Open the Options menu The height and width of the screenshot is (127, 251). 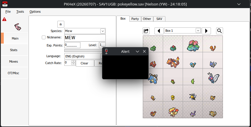35,12
